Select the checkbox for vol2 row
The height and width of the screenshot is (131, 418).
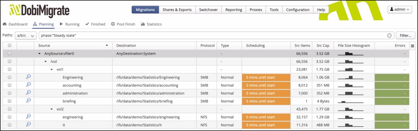click(10, 109)
